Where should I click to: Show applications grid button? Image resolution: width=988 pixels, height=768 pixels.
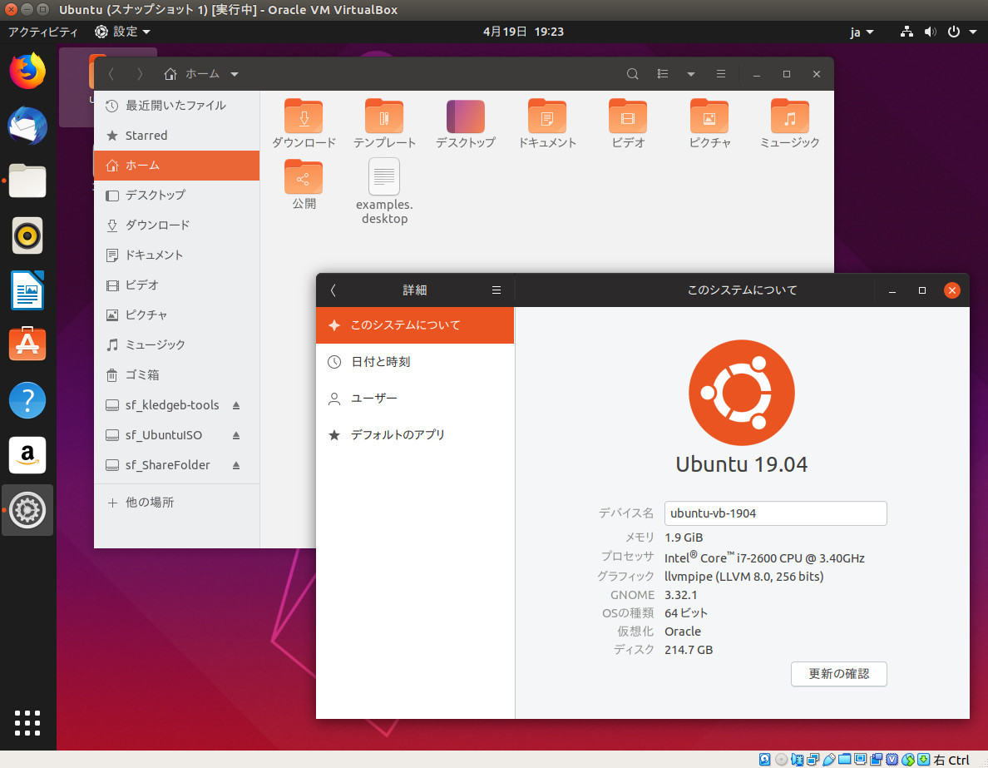point(27,723)
